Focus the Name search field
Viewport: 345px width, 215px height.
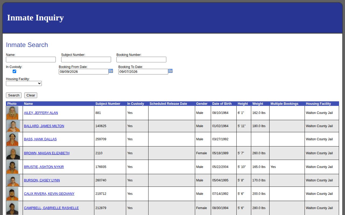[31, 60]
